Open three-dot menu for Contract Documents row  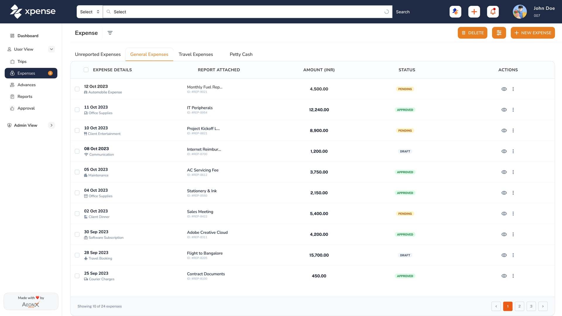pos(513,276)
